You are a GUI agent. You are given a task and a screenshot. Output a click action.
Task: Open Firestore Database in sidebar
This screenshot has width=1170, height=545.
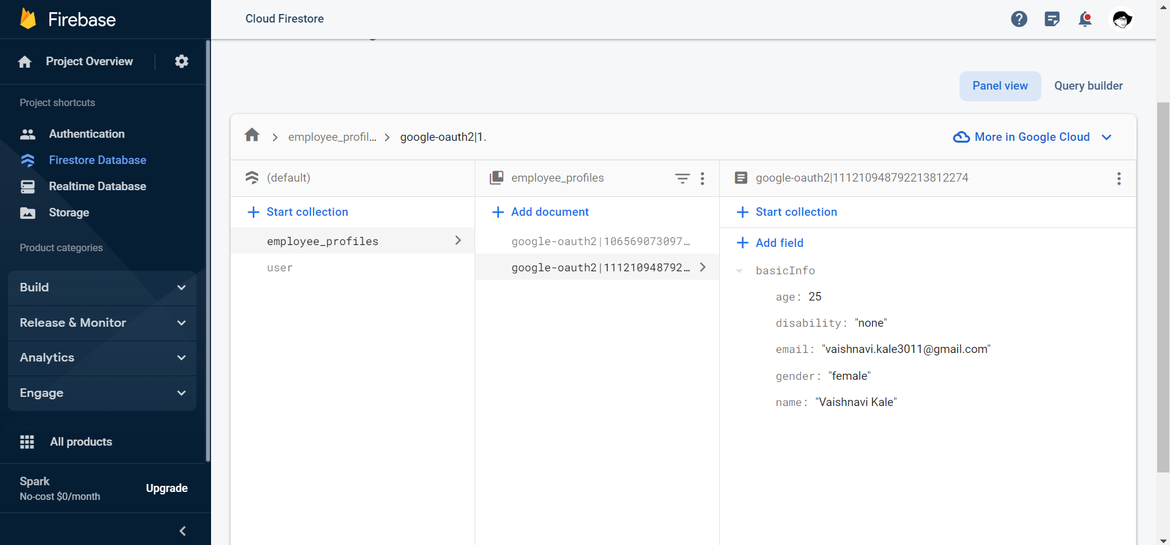click(98, 160)
